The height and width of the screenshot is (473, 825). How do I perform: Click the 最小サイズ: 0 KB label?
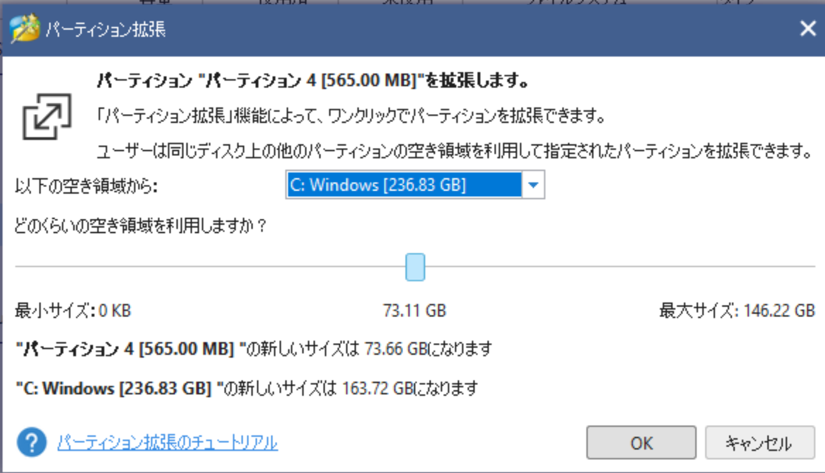73,311
